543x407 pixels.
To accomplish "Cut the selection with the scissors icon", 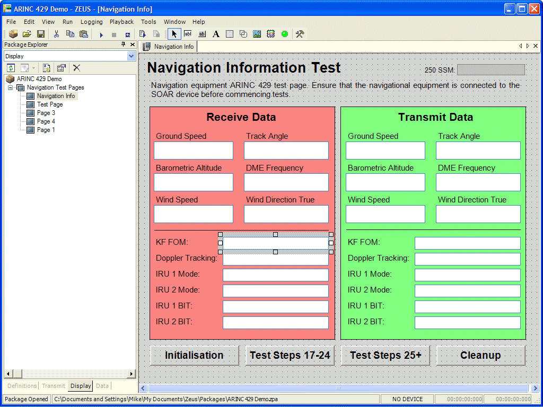I will click(x=56, y=34).
